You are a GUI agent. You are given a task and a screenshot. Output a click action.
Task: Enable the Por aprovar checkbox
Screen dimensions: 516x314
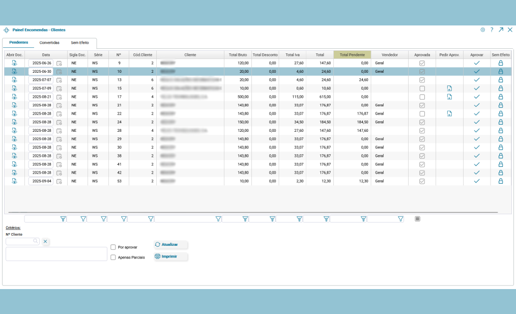(113, 247)
